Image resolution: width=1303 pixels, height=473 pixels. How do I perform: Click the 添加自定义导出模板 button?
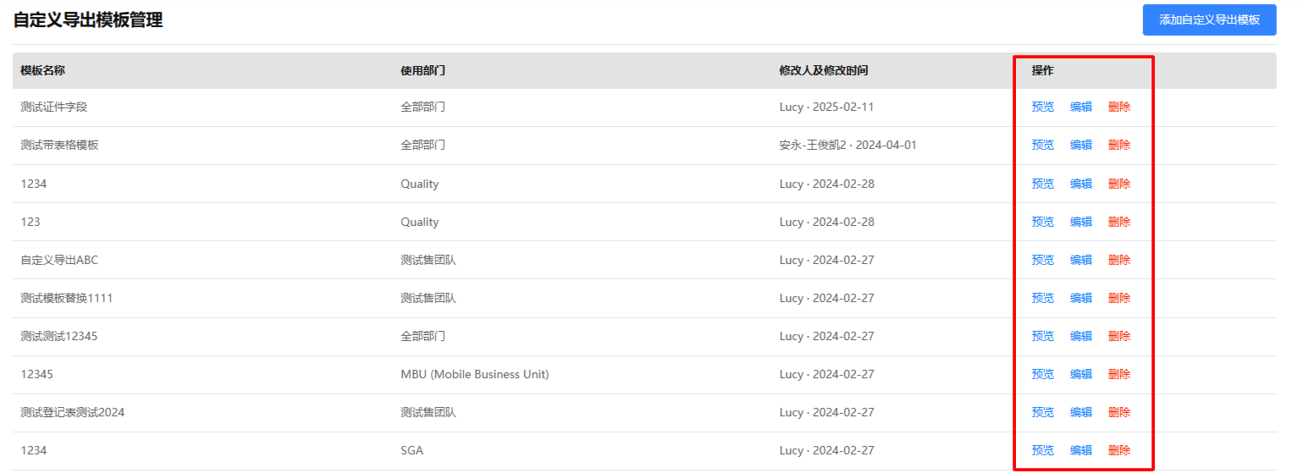click(1209, 19)
